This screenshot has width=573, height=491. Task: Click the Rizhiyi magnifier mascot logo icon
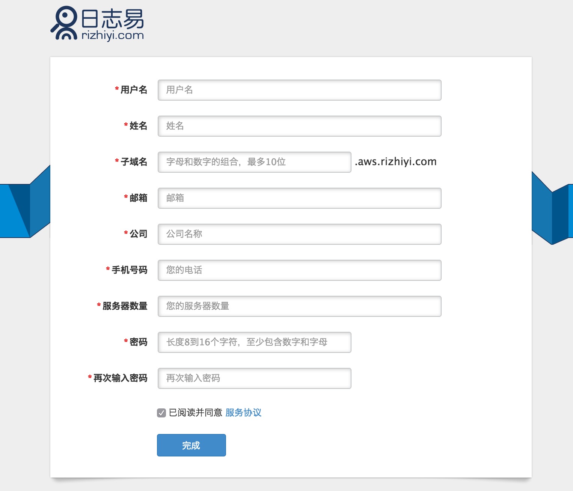(65, 23)
